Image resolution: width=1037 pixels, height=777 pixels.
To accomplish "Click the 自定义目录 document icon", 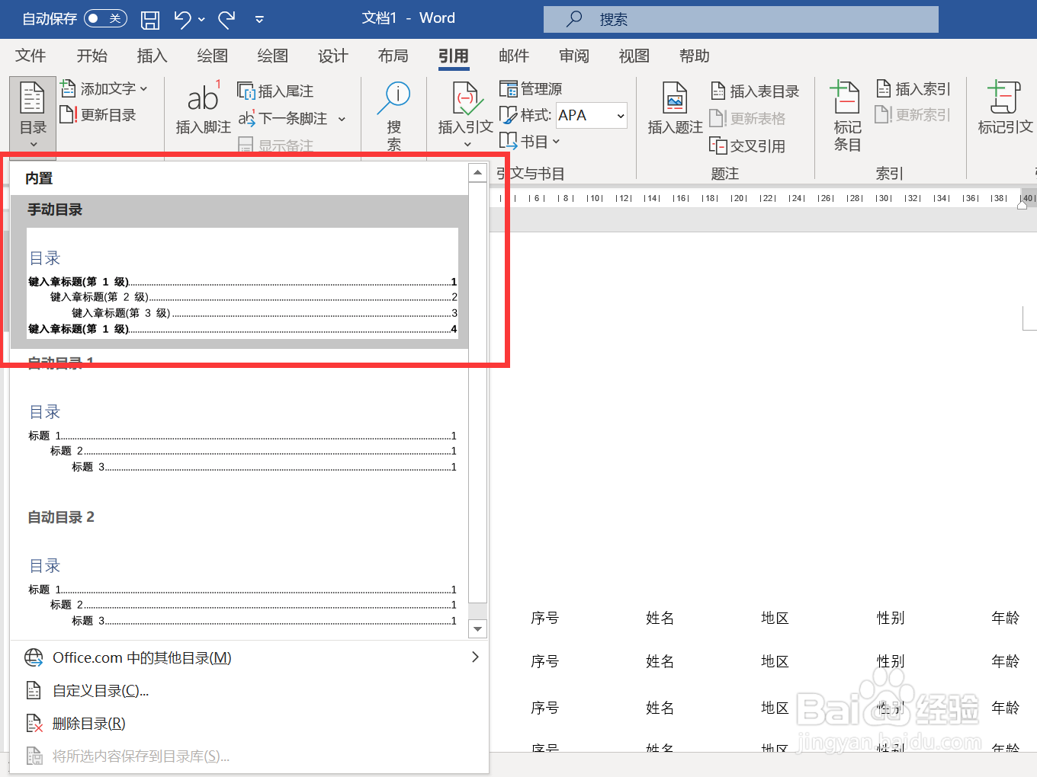I will pyautogui.click(x=34, y=691).
